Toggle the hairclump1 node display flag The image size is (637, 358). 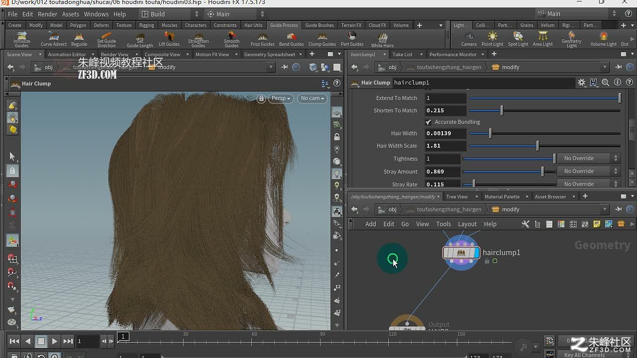click(x=477, y=253)
